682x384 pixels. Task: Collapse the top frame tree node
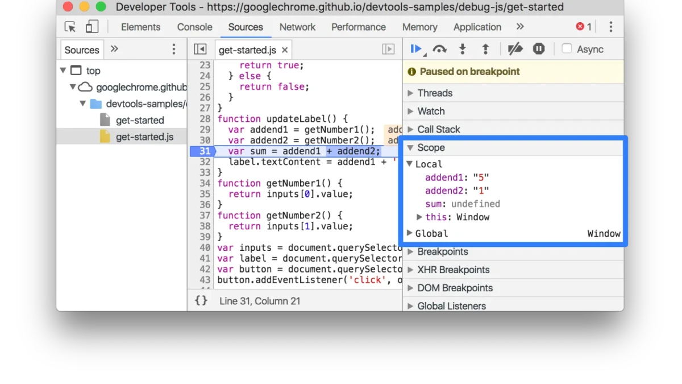[x=63, y=71]
